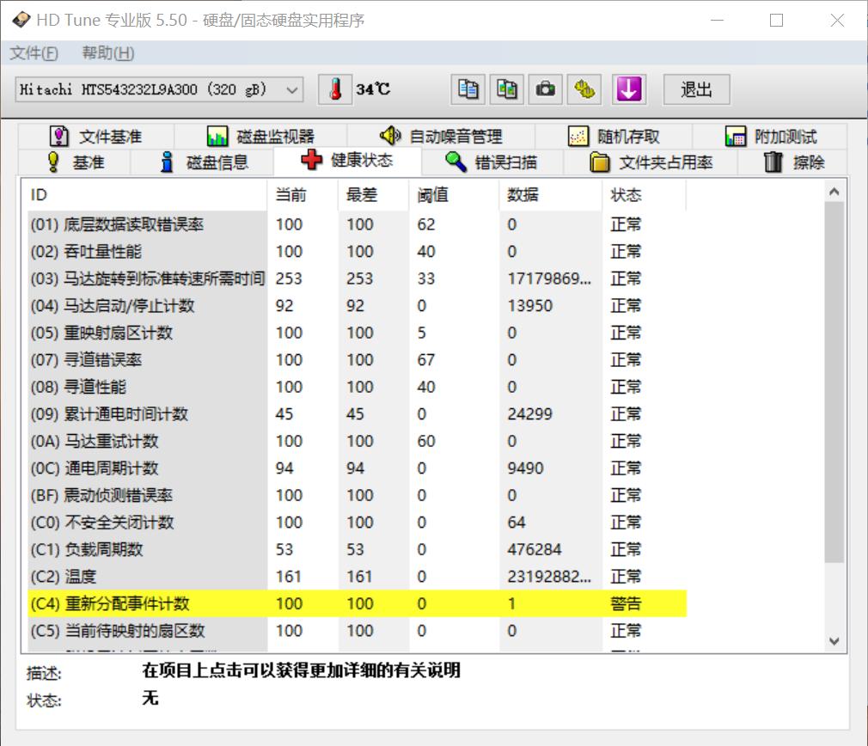This screenshot has height=746, width=868.
Task: Switch to the 文件基准 tab
Action: tap(96, 136)
